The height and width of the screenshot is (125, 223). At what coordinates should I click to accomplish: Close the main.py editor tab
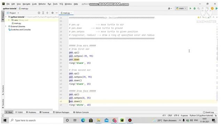pyautogui.click(x=72, y=13)
